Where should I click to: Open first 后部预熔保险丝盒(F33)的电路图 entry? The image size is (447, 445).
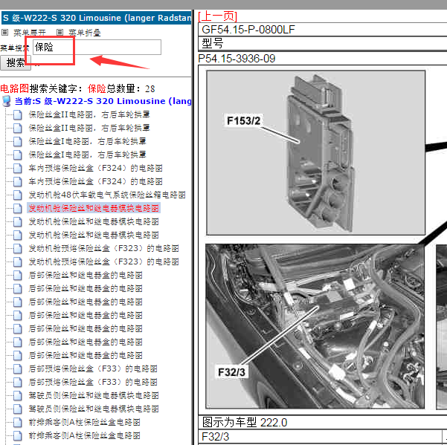(93, 368)
